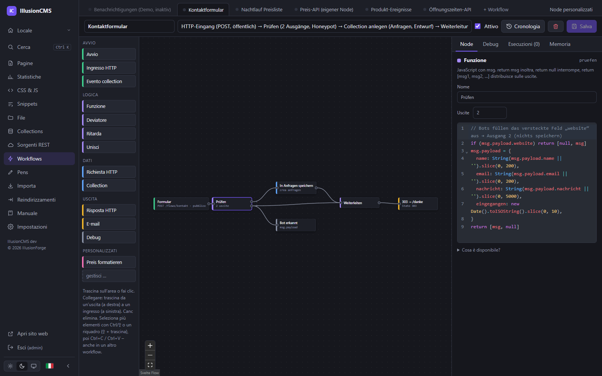Open the Reindirizzamenti arrow icon
The width and height of the screenshot is (602, 376).
(x=11, y=200)
